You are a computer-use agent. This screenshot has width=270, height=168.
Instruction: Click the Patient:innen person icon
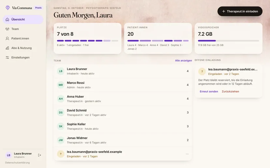[x=7, y=38]
